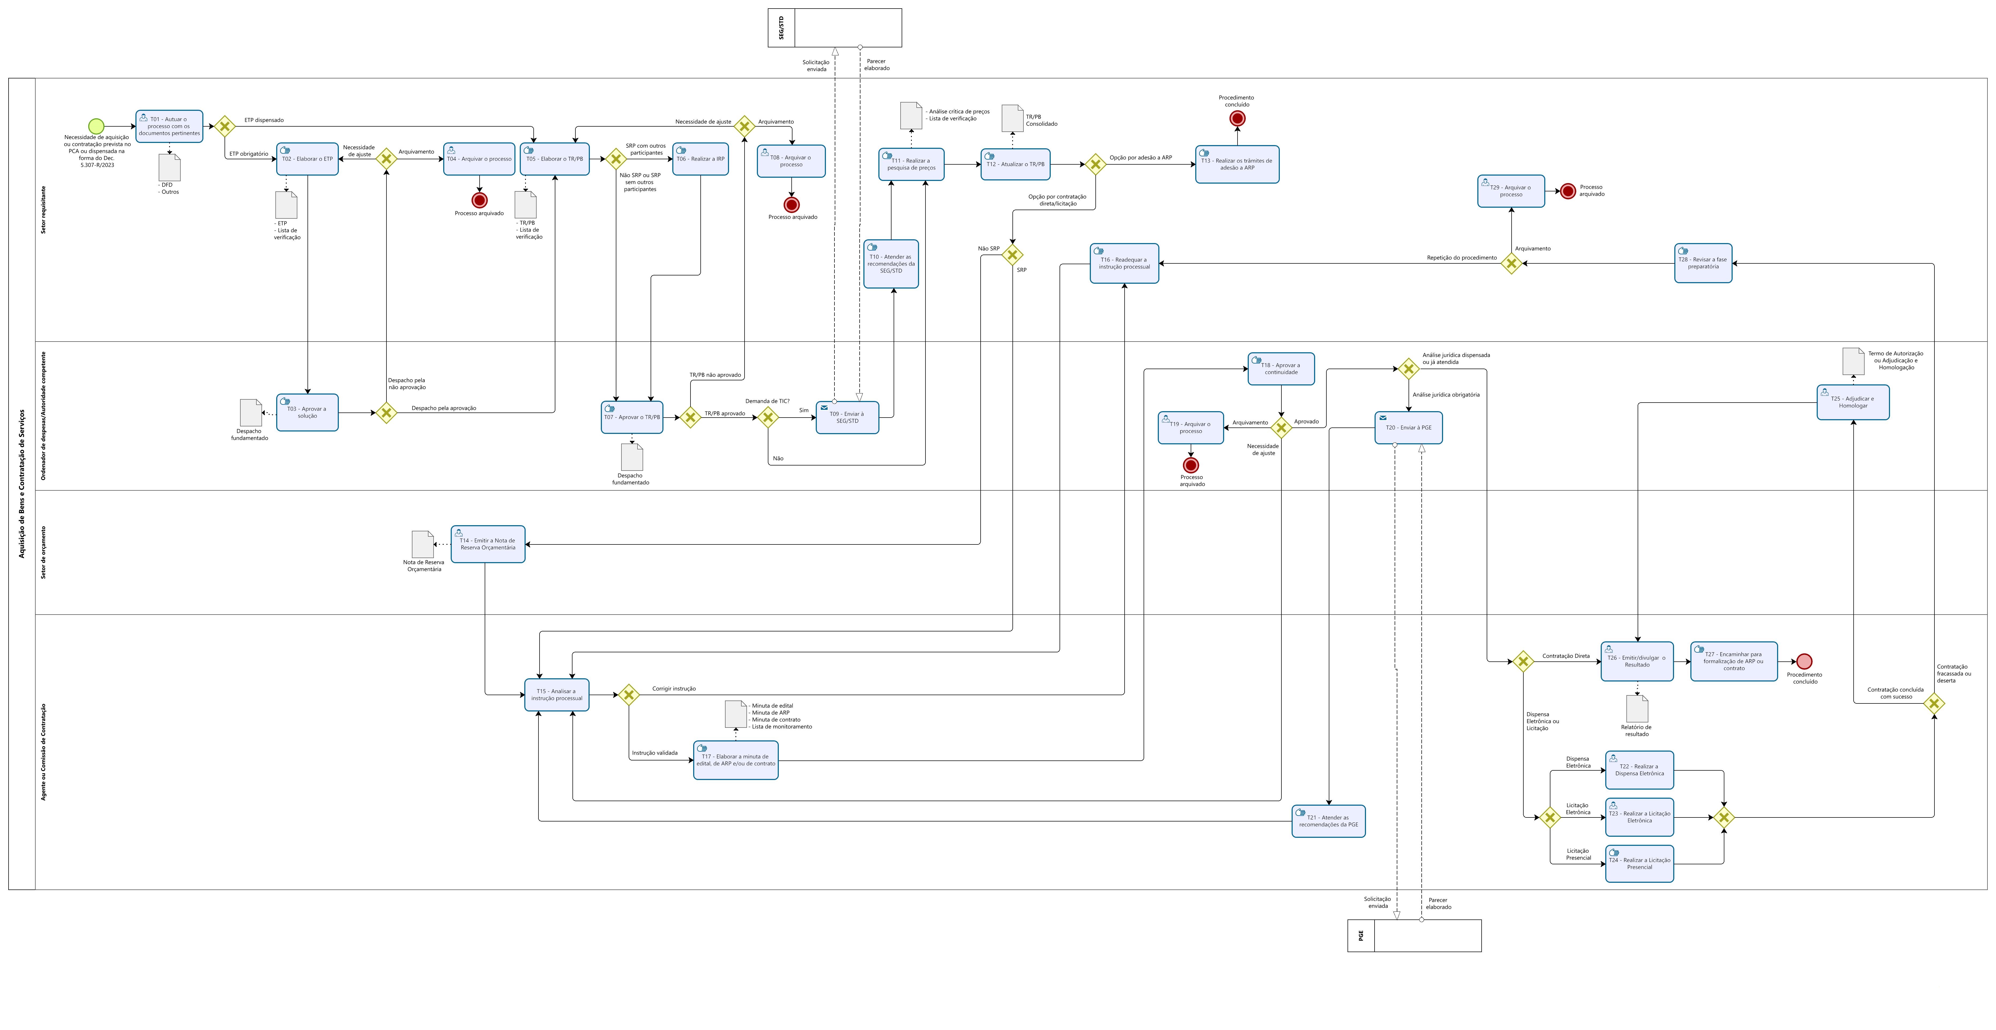Select task T17 - Elaborar a minuta de edital

735,760
